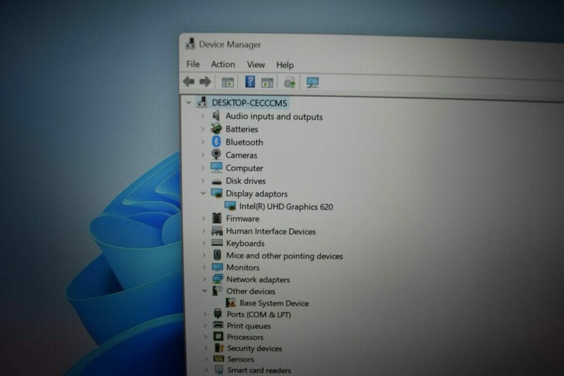Click the Security devices key icon

(219, 348)
